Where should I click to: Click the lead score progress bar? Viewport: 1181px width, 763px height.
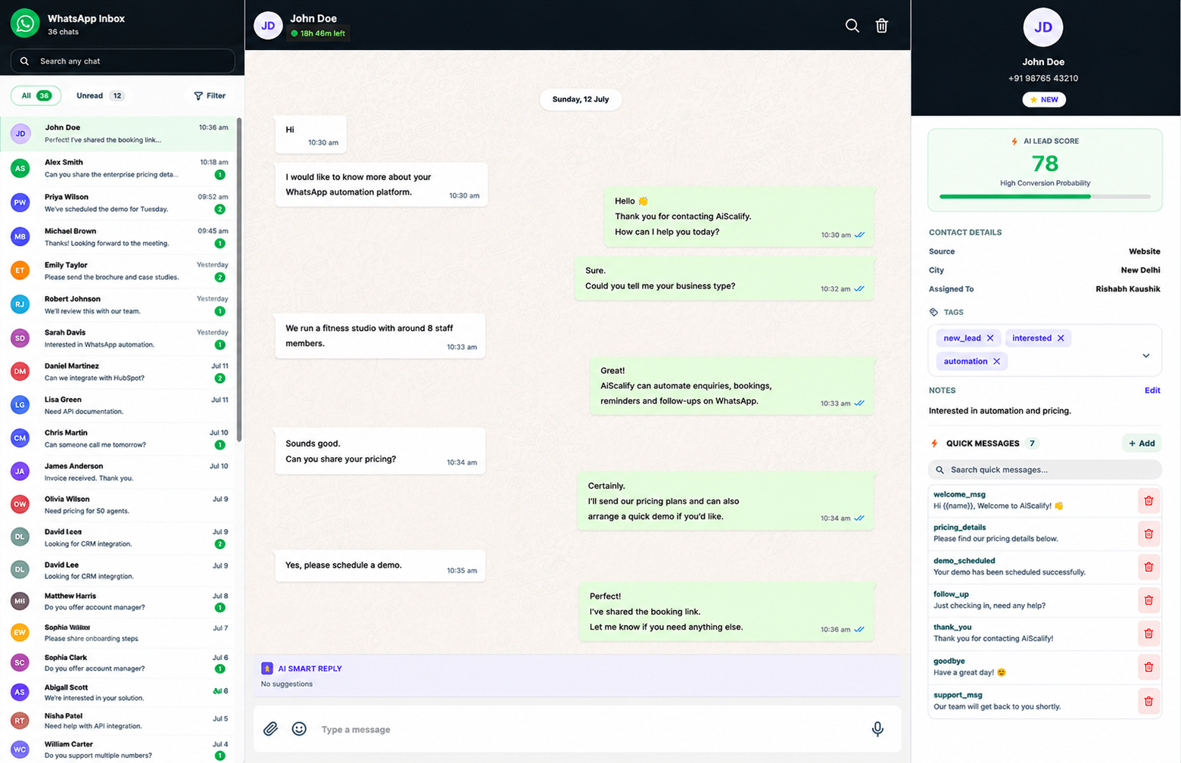1045,197
